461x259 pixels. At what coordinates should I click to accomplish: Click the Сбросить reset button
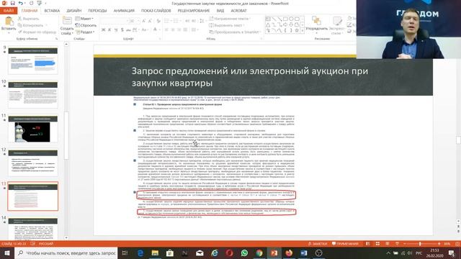click(86, 25)
